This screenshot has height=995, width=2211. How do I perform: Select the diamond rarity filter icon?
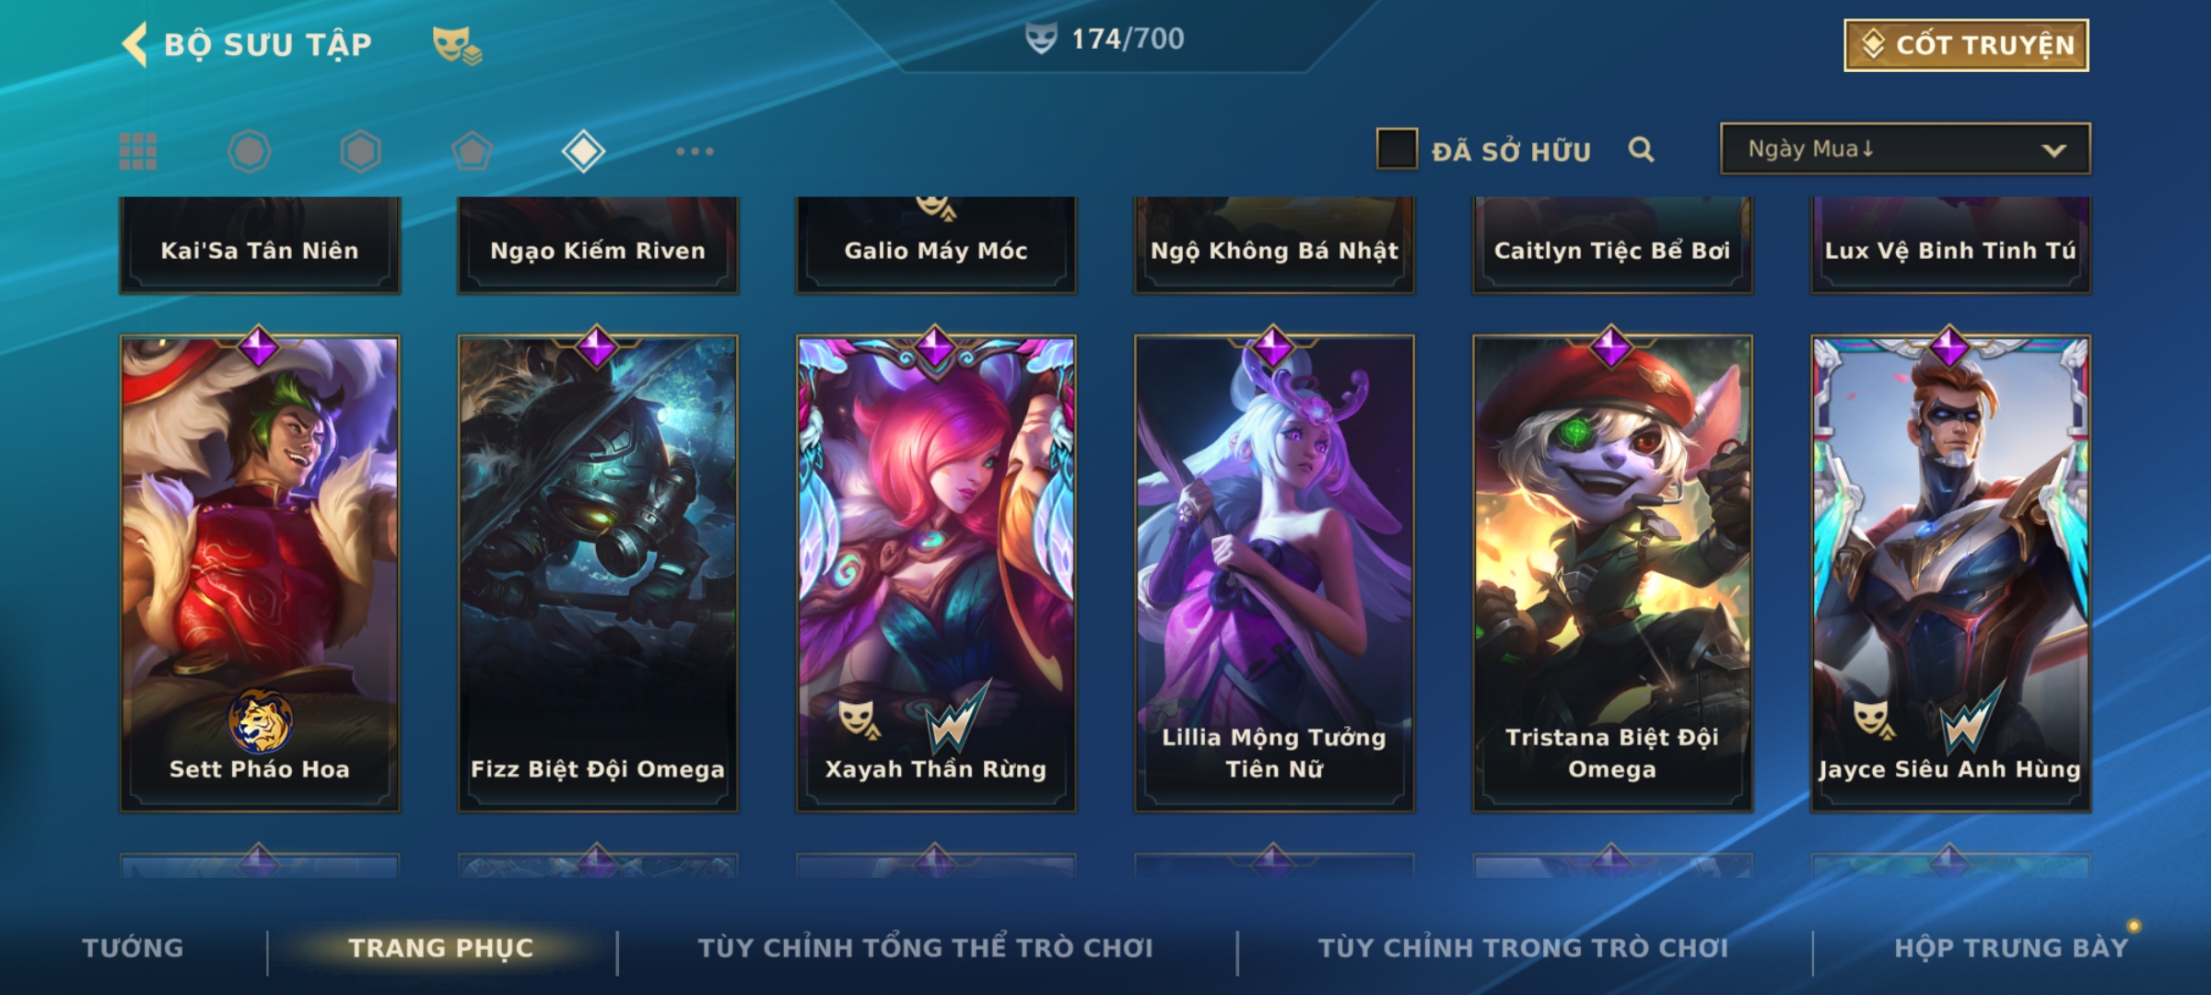pyautogui.click(x=583, y=151)
